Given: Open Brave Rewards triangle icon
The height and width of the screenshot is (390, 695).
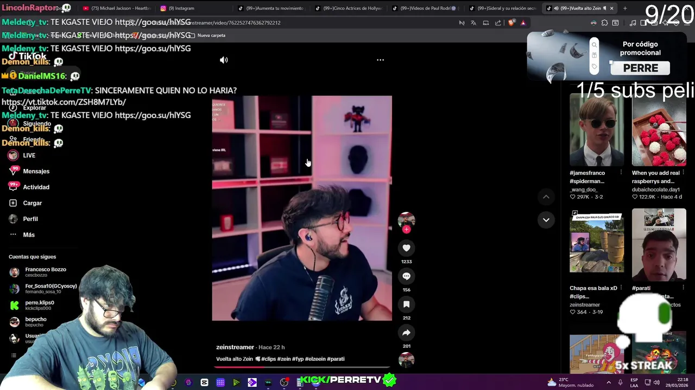Looking at the screenshot, I should coord(523,23).
